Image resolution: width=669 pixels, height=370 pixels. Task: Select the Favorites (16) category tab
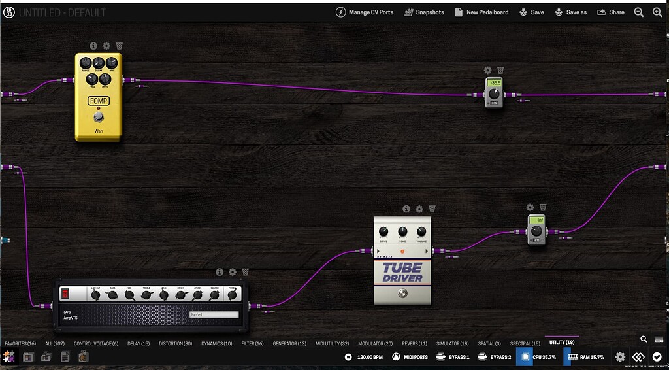click(20, 344)
